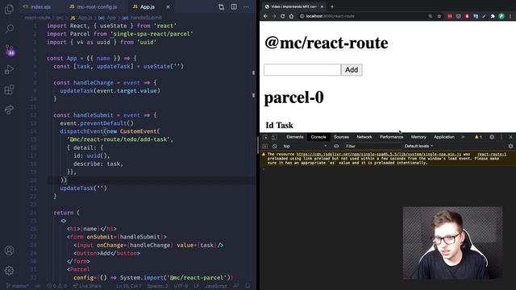Image resolution: width=516 pixels, height=290 pixels.
Task: Open the DevTools Memory tab
Action: point(418,137)
